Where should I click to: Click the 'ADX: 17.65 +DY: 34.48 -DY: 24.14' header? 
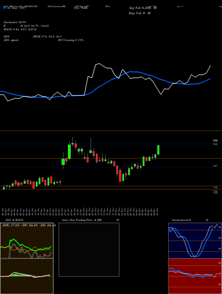click(28, 225)
